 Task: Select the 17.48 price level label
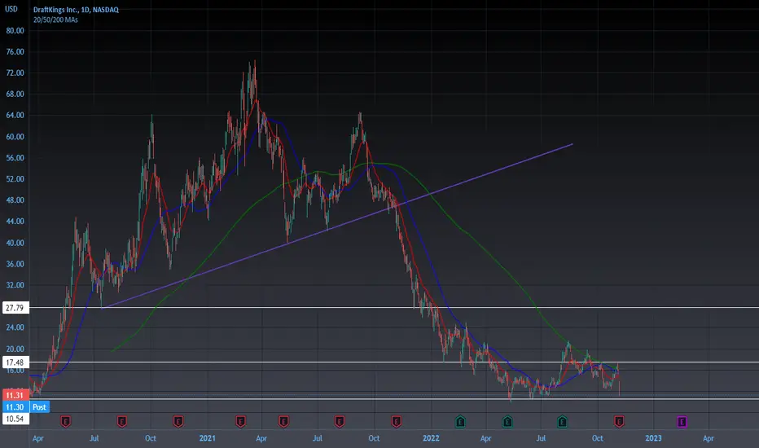(x=15, y=362)
